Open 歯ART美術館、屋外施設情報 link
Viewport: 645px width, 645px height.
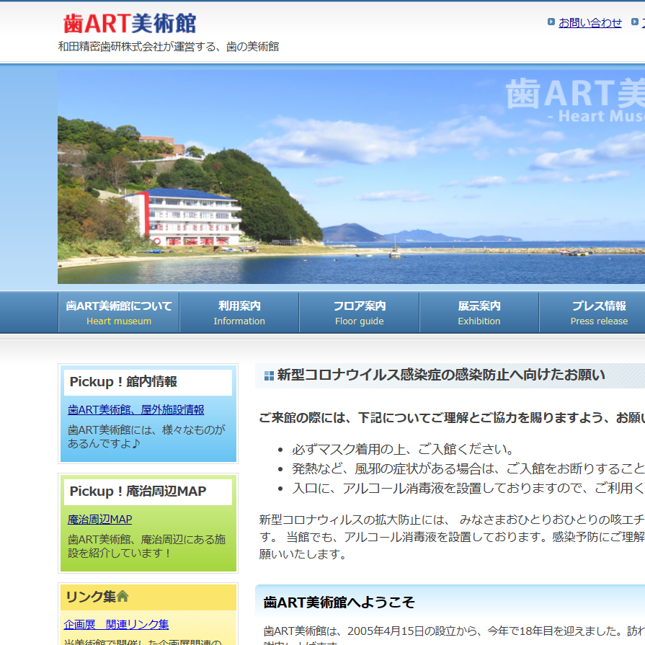(x=136, y=409)
